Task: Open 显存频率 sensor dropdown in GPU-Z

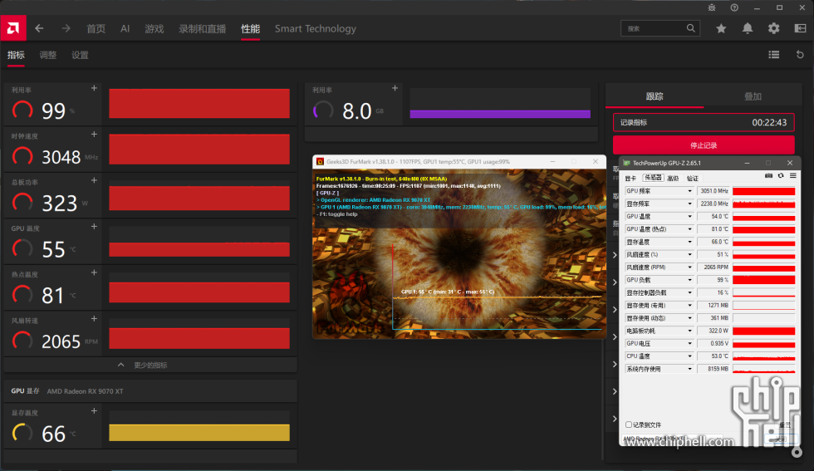Action: click(690, 204)
